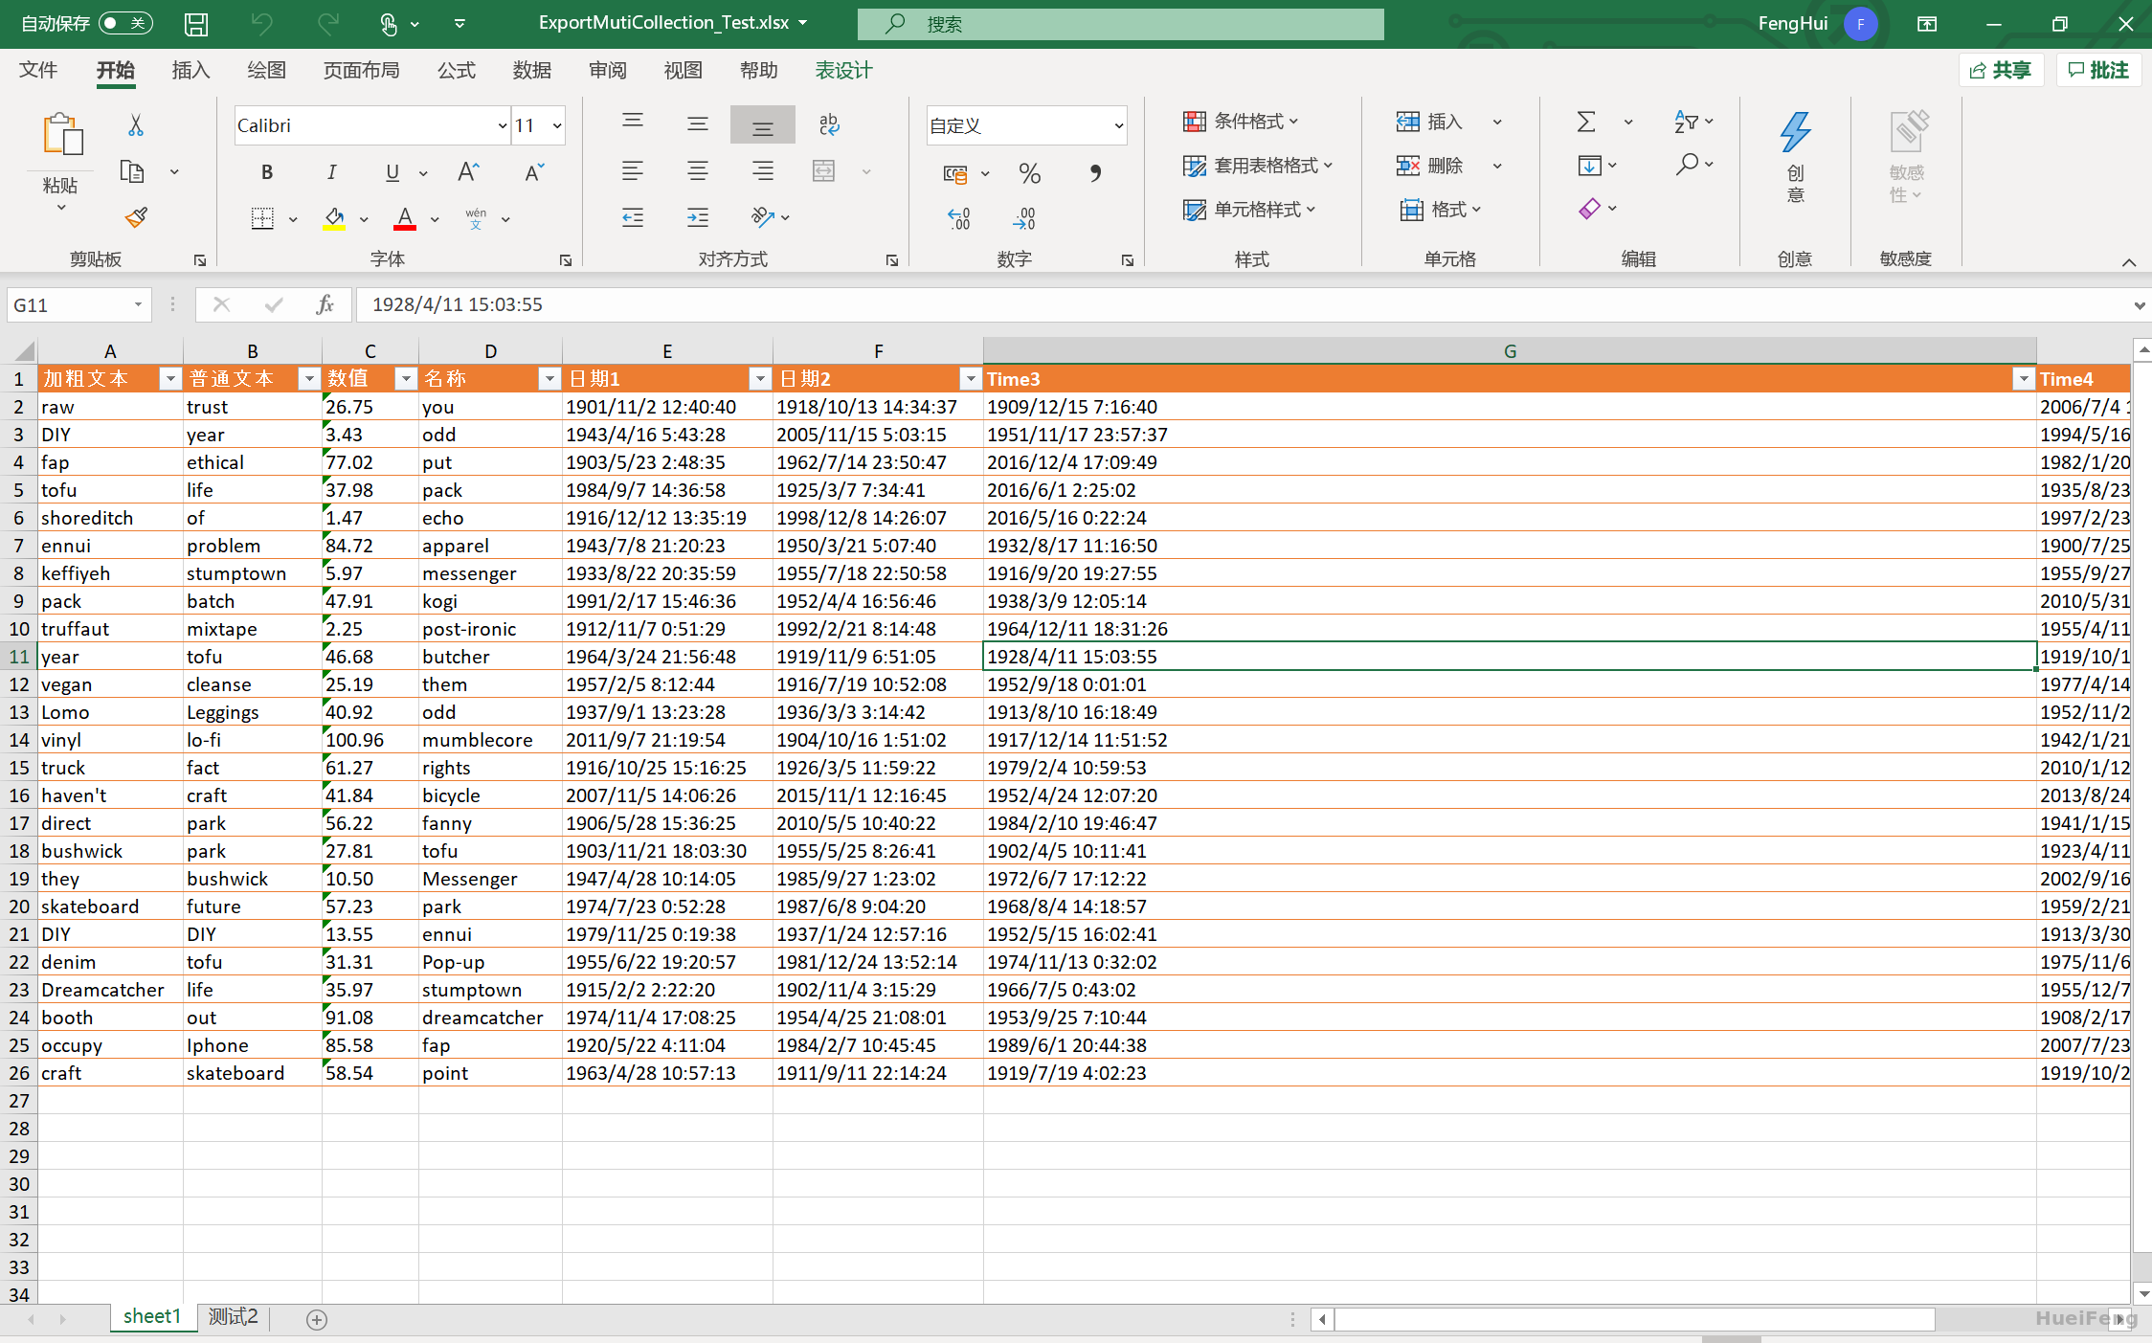Toggle the AutoSave switch
This screenshot has width=2152, height=1343.
click(125, 23)
